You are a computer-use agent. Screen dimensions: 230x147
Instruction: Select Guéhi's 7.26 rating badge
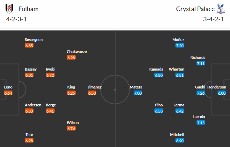click(200, 93)
